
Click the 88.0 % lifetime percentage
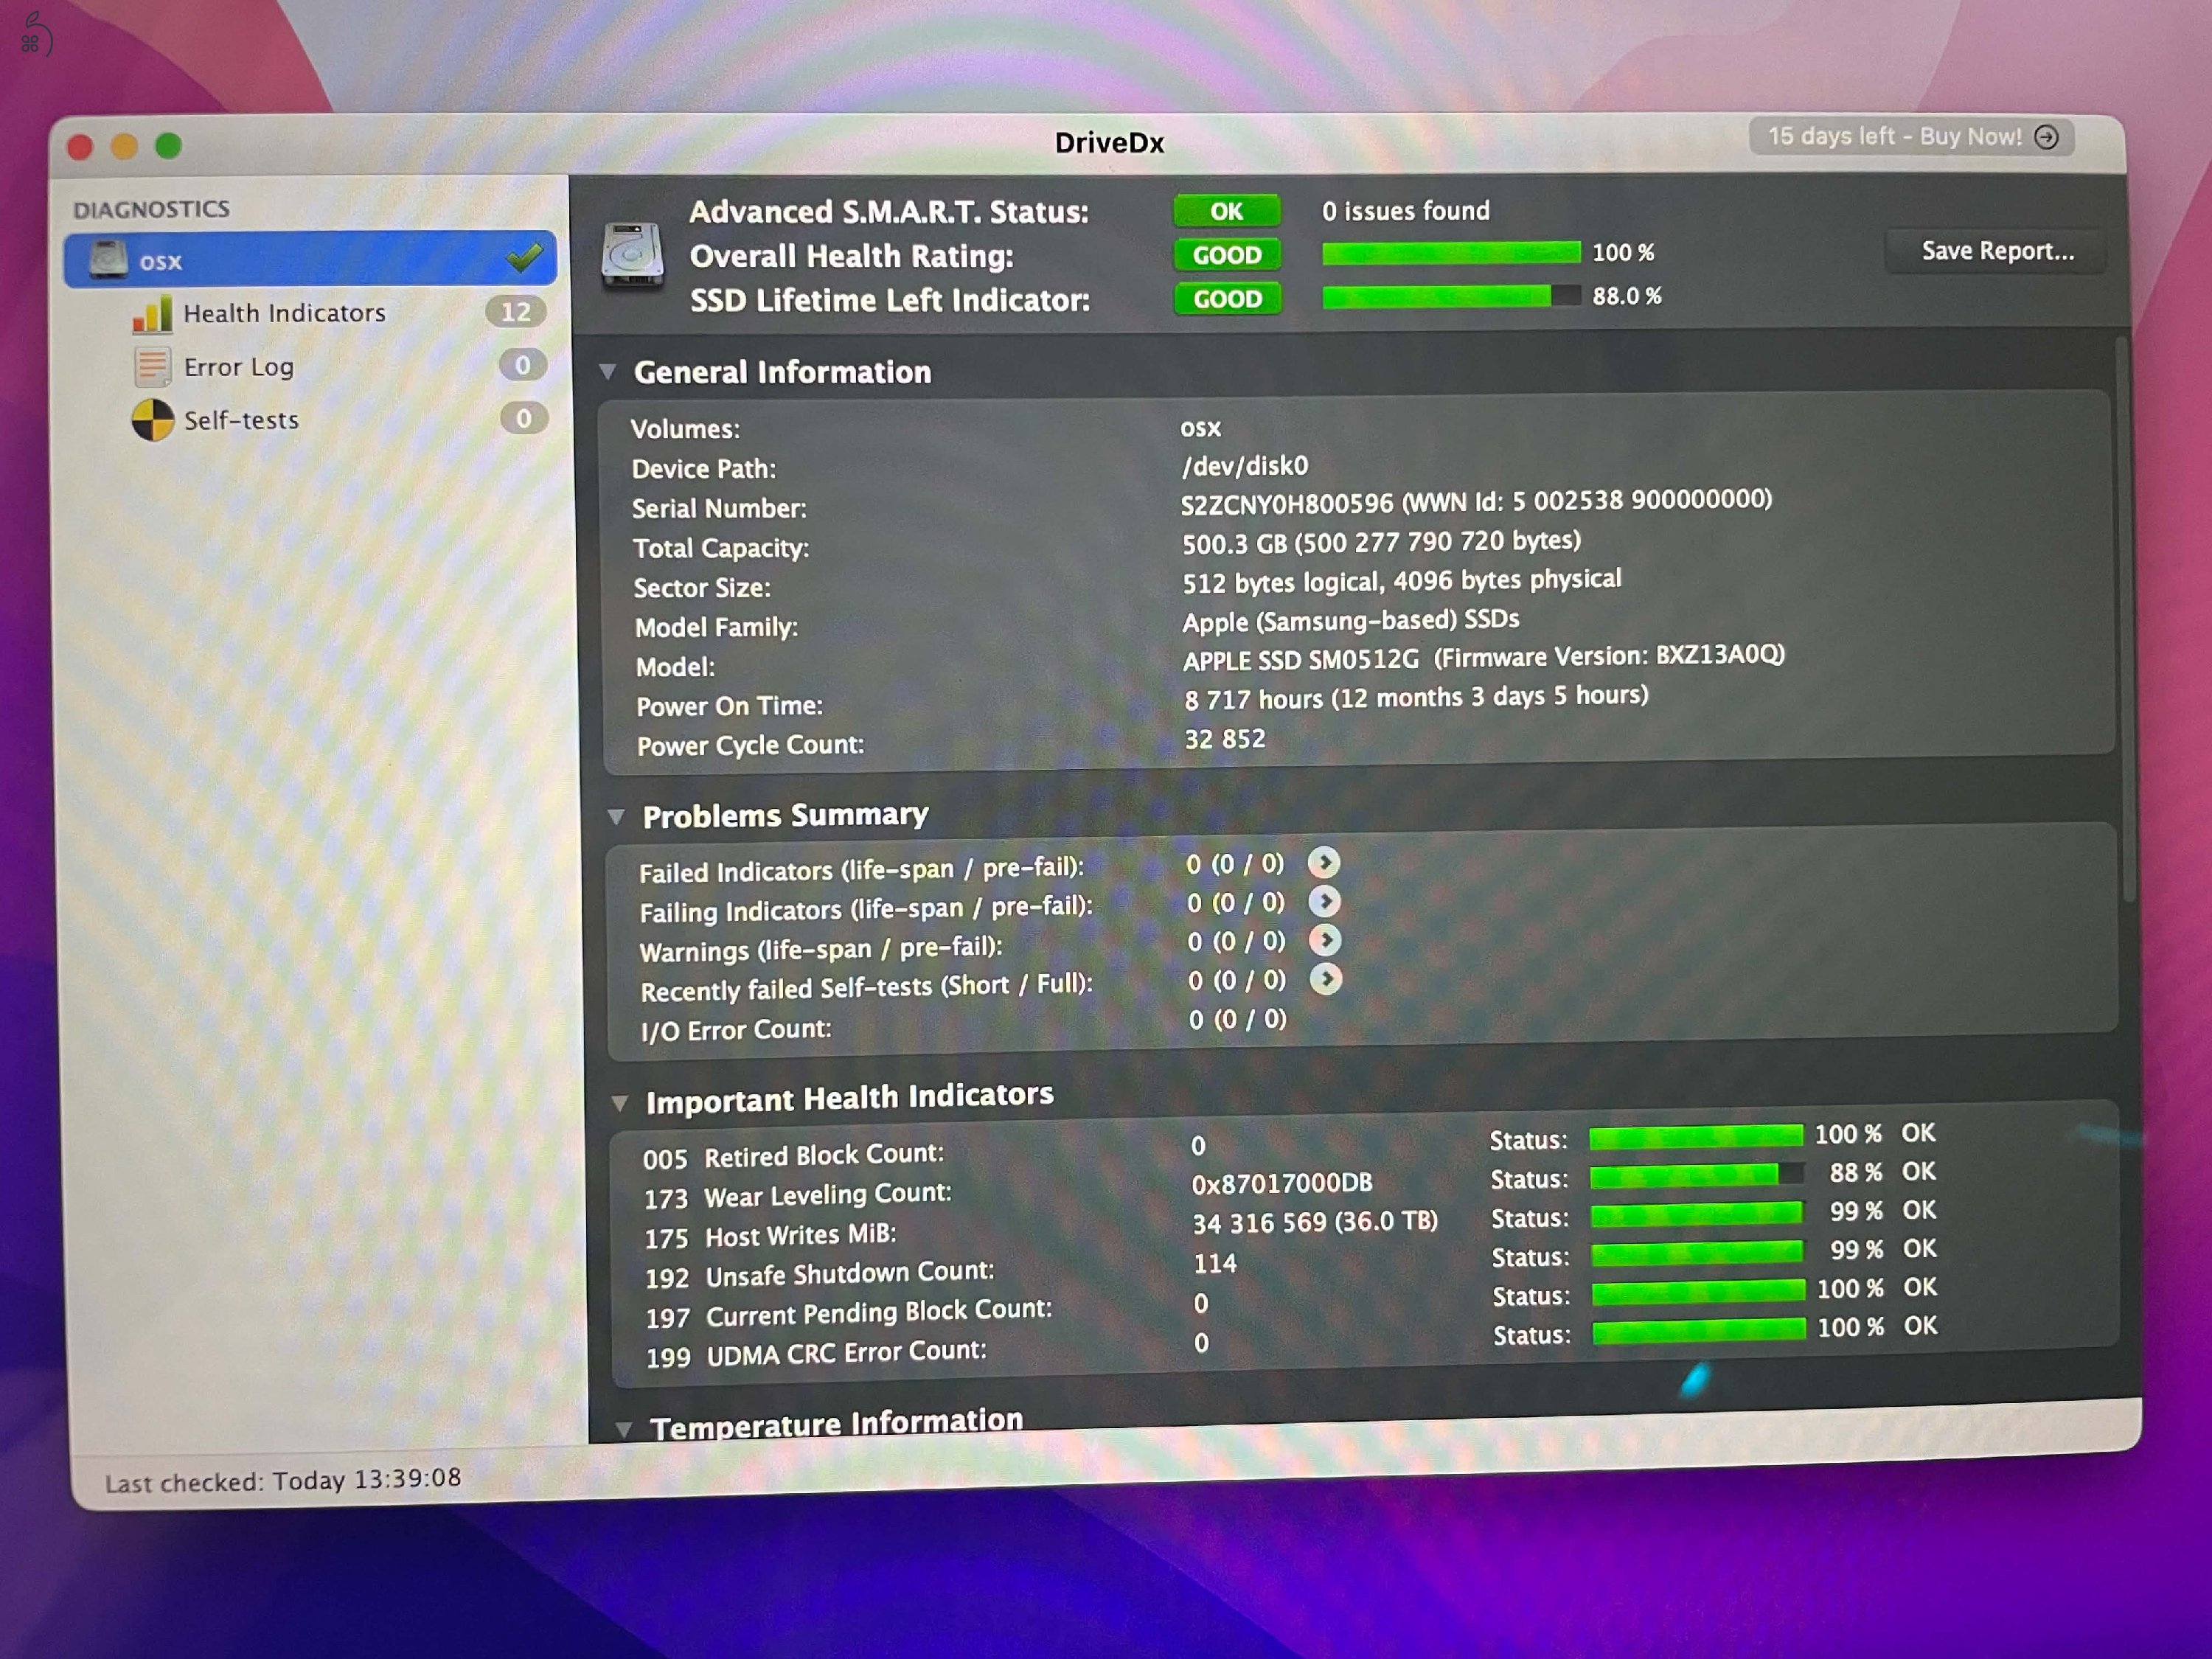click(1626, 297)
